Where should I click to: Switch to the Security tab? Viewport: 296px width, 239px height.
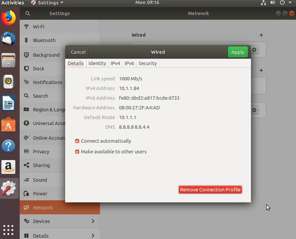[148, 63]
